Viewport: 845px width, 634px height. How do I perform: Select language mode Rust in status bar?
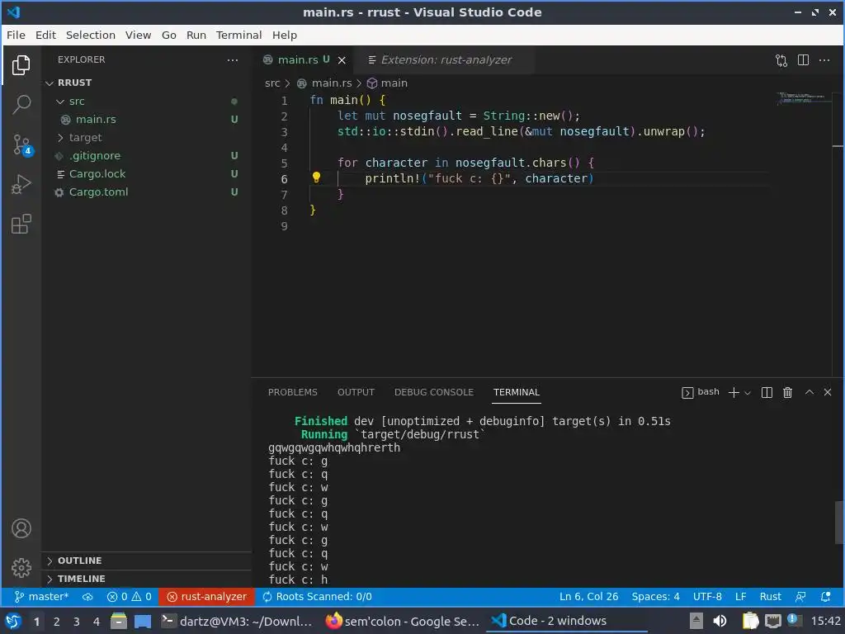coord(770,597)
